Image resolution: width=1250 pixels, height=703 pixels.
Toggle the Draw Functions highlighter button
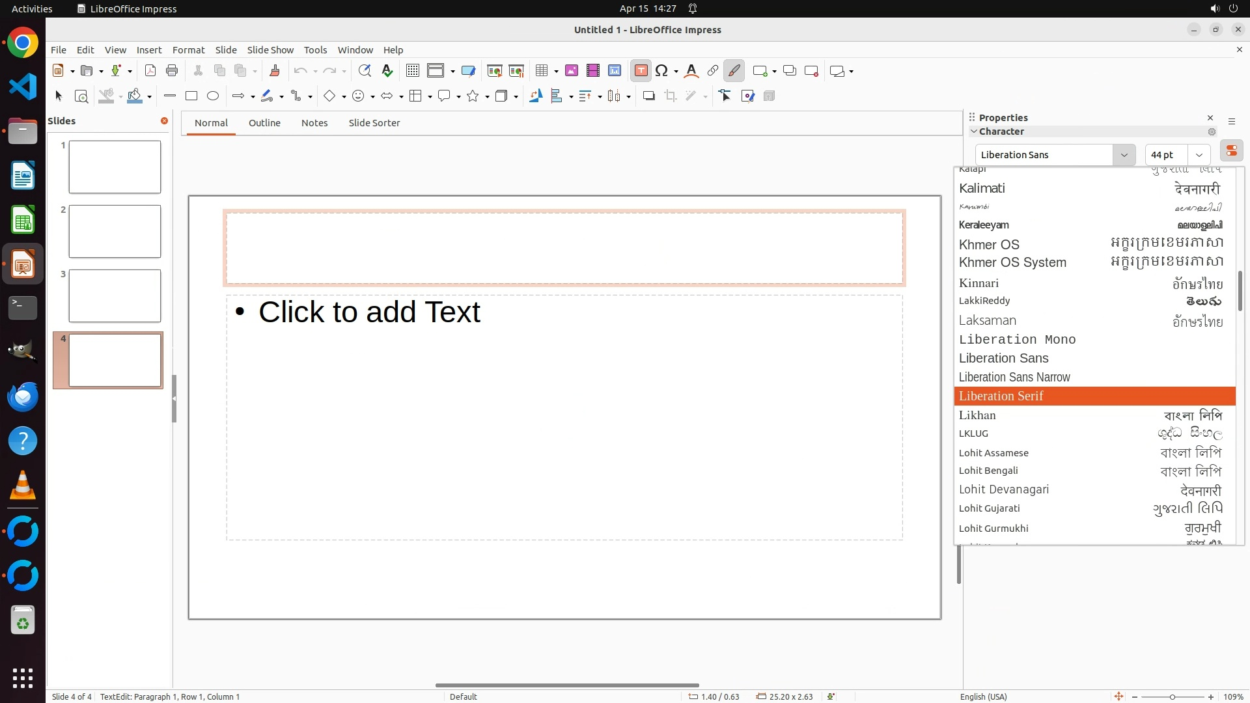click(734, 71)
